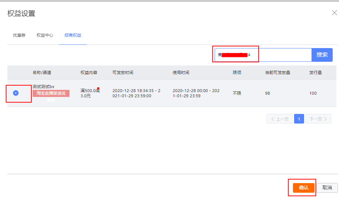The image size is (339, 199).
Task: Close the 权益设置 dialog with X icon
Action: click(x=335, y=13)
